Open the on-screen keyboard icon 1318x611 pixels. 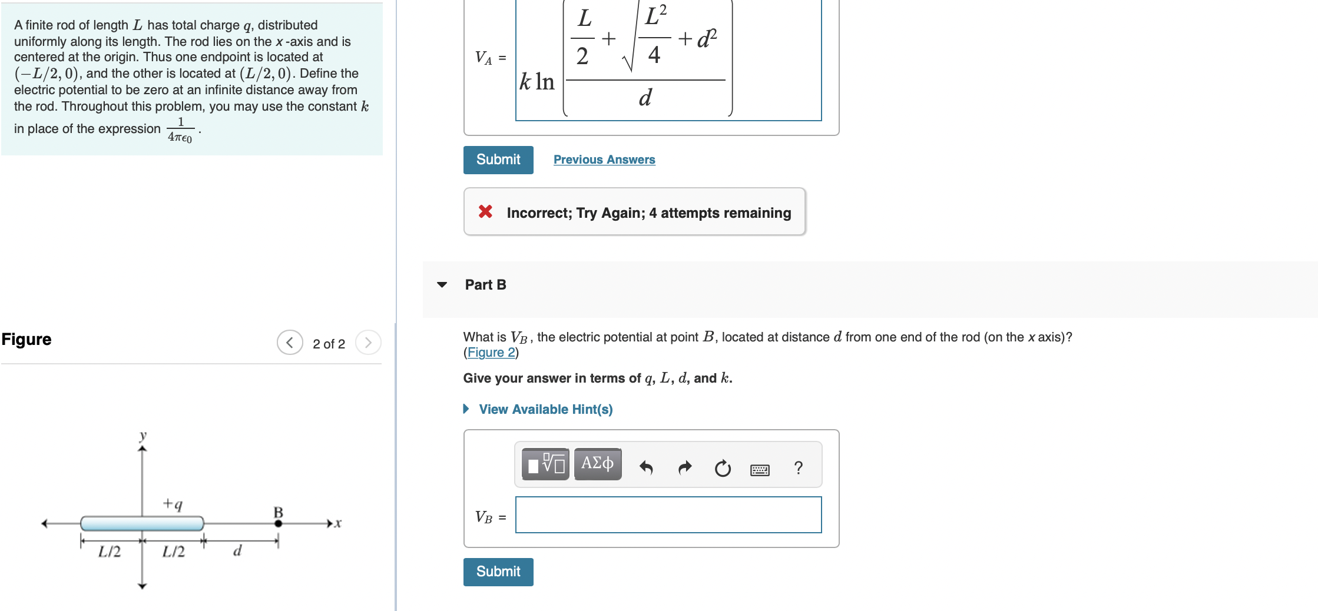760,467
